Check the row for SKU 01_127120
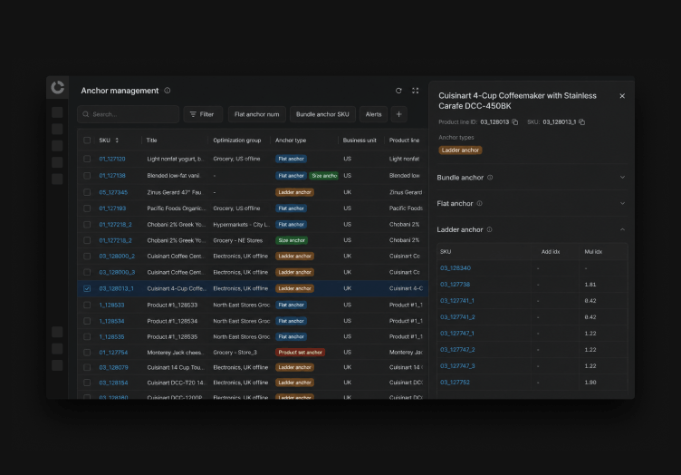 [x=87, y=159]
